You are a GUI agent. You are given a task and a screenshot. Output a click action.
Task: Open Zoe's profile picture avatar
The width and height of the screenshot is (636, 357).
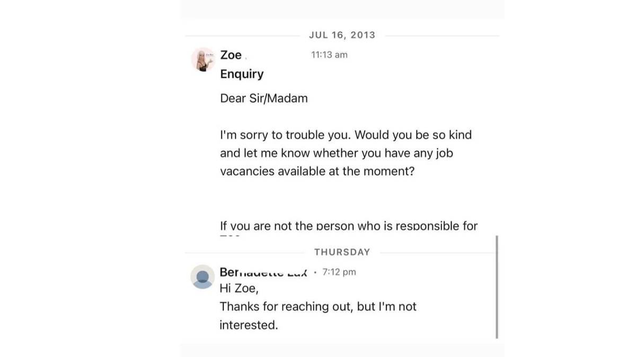coord(203,59)
